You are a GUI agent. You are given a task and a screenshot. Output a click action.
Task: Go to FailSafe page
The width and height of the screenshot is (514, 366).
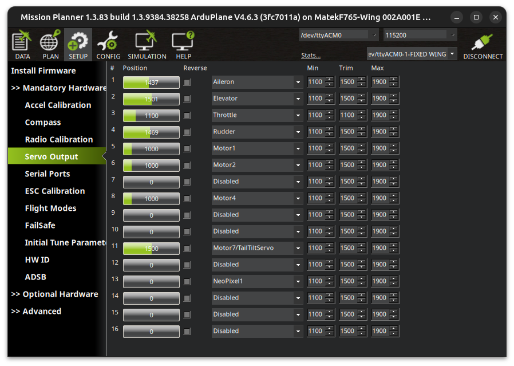(40, 225)
